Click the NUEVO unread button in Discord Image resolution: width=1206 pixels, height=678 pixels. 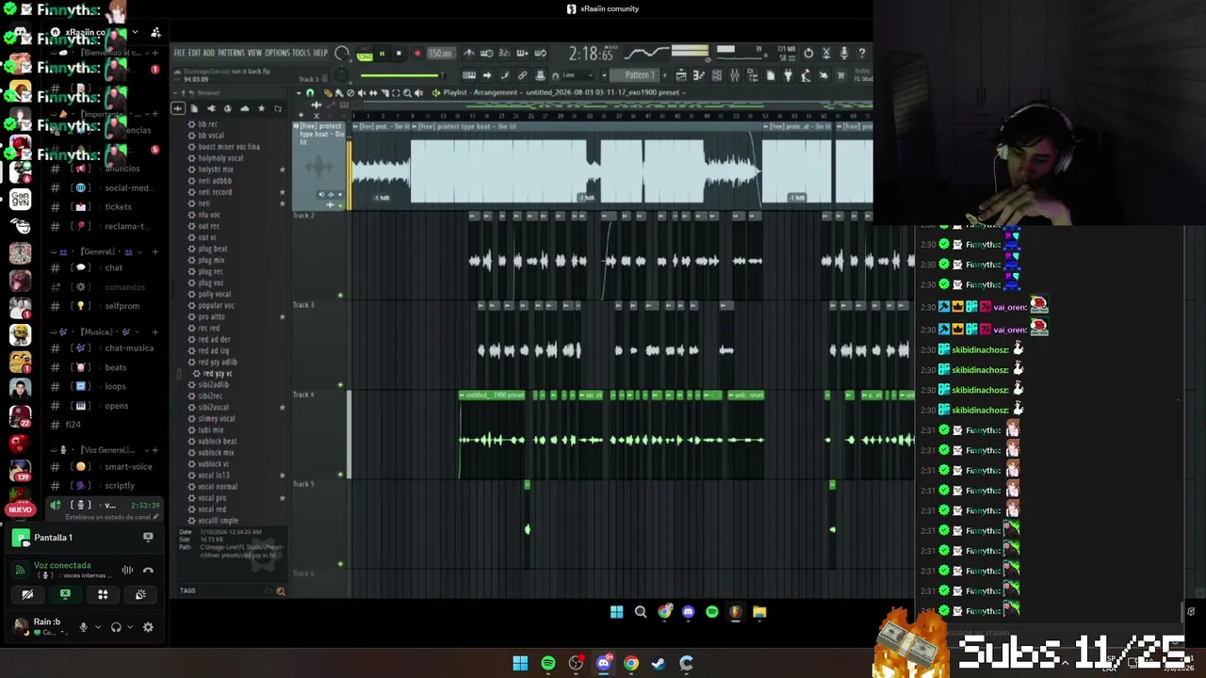[20, 509]
